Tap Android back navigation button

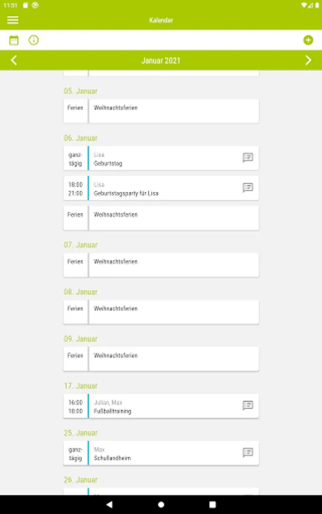(109, 504)
